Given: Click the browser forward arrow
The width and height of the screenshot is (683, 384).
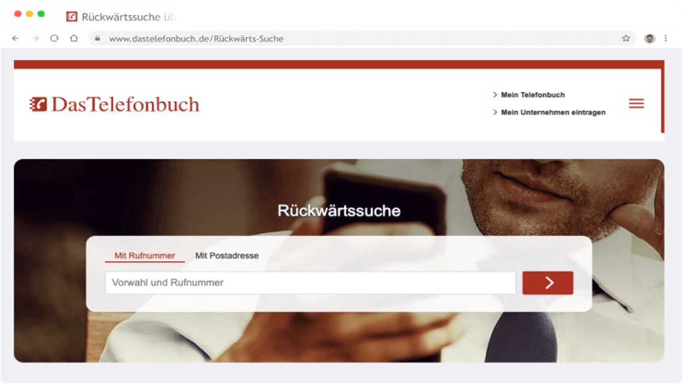Looking at the screenshot, I should (35, 38).
